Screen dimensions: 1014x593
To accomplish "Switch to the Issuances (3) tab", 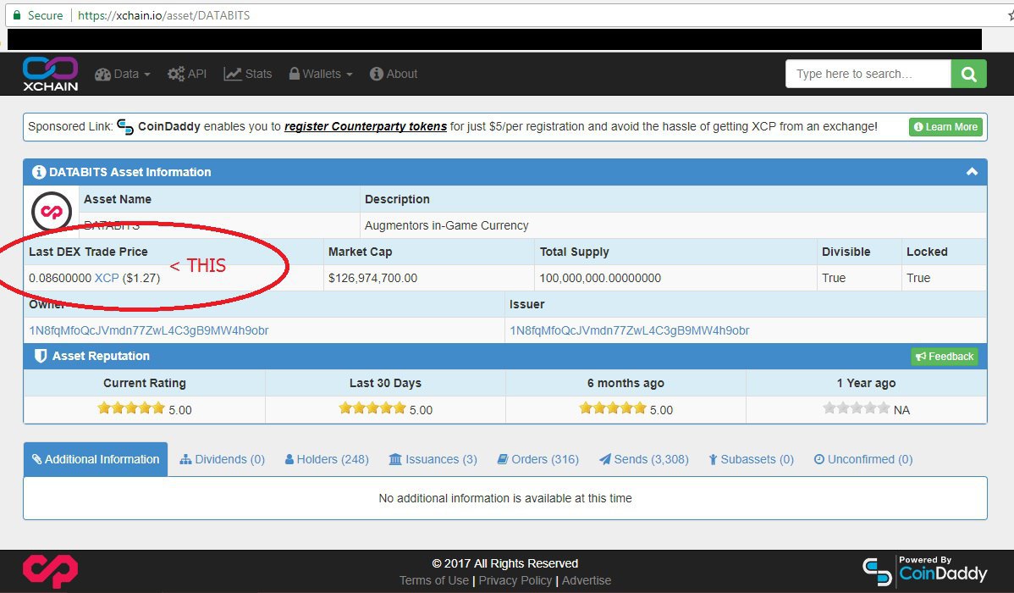I will [x=433, y=459].
